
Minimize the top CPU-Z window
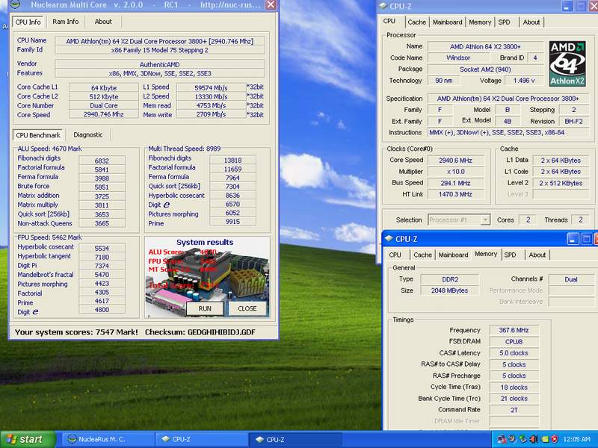(567, 6)
